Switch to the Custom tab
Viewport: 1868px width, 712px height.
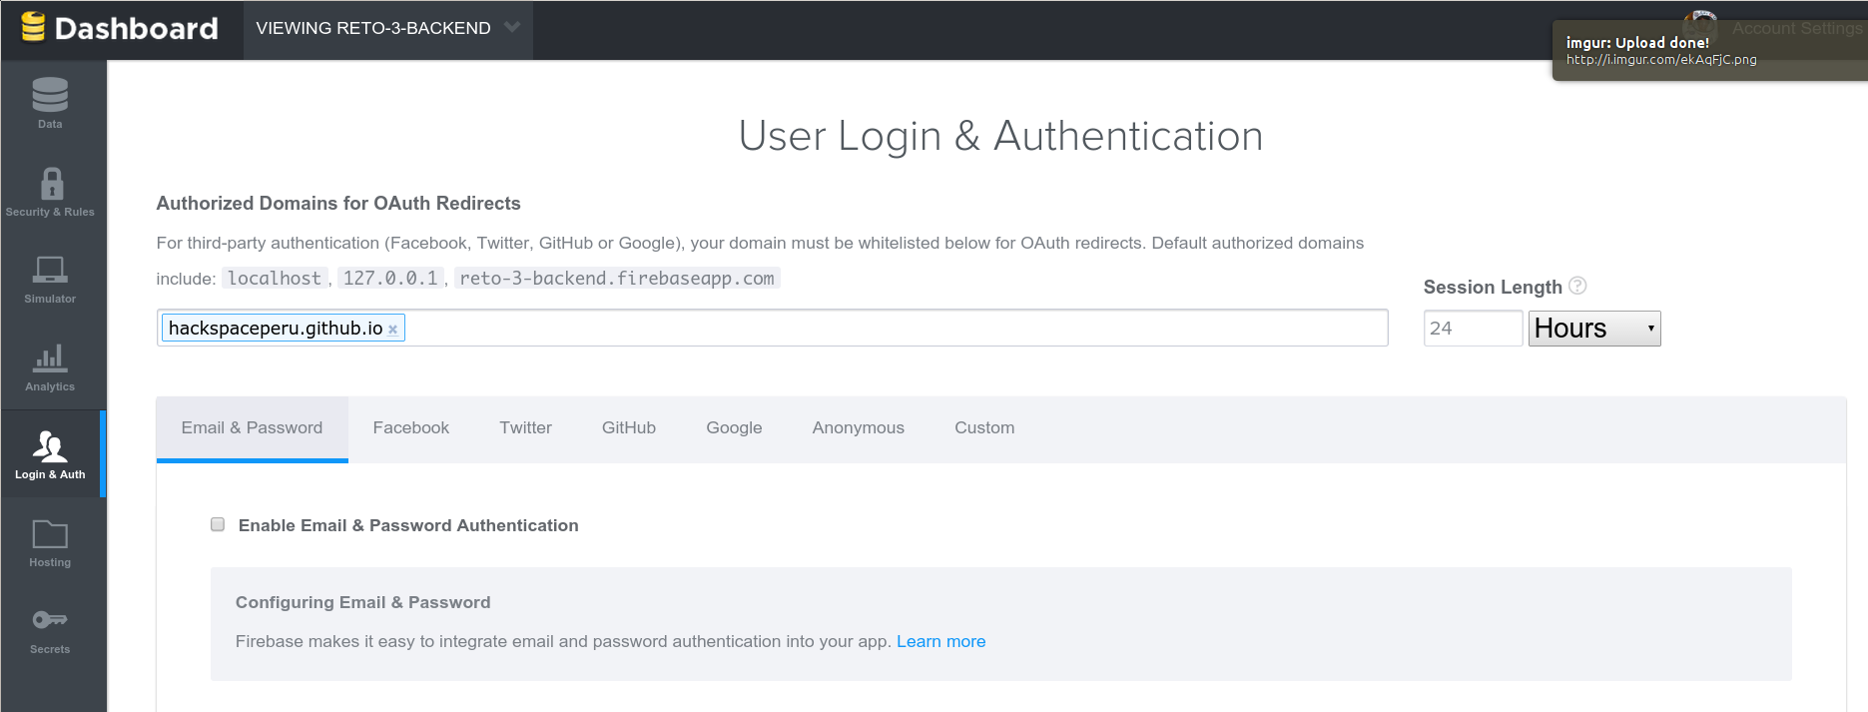[984, 428]
